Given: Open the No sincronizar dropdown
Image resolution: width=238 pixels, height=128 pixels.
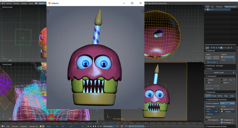Looking at the screenshot, I should pyautogui.click(x=111, y=126).
